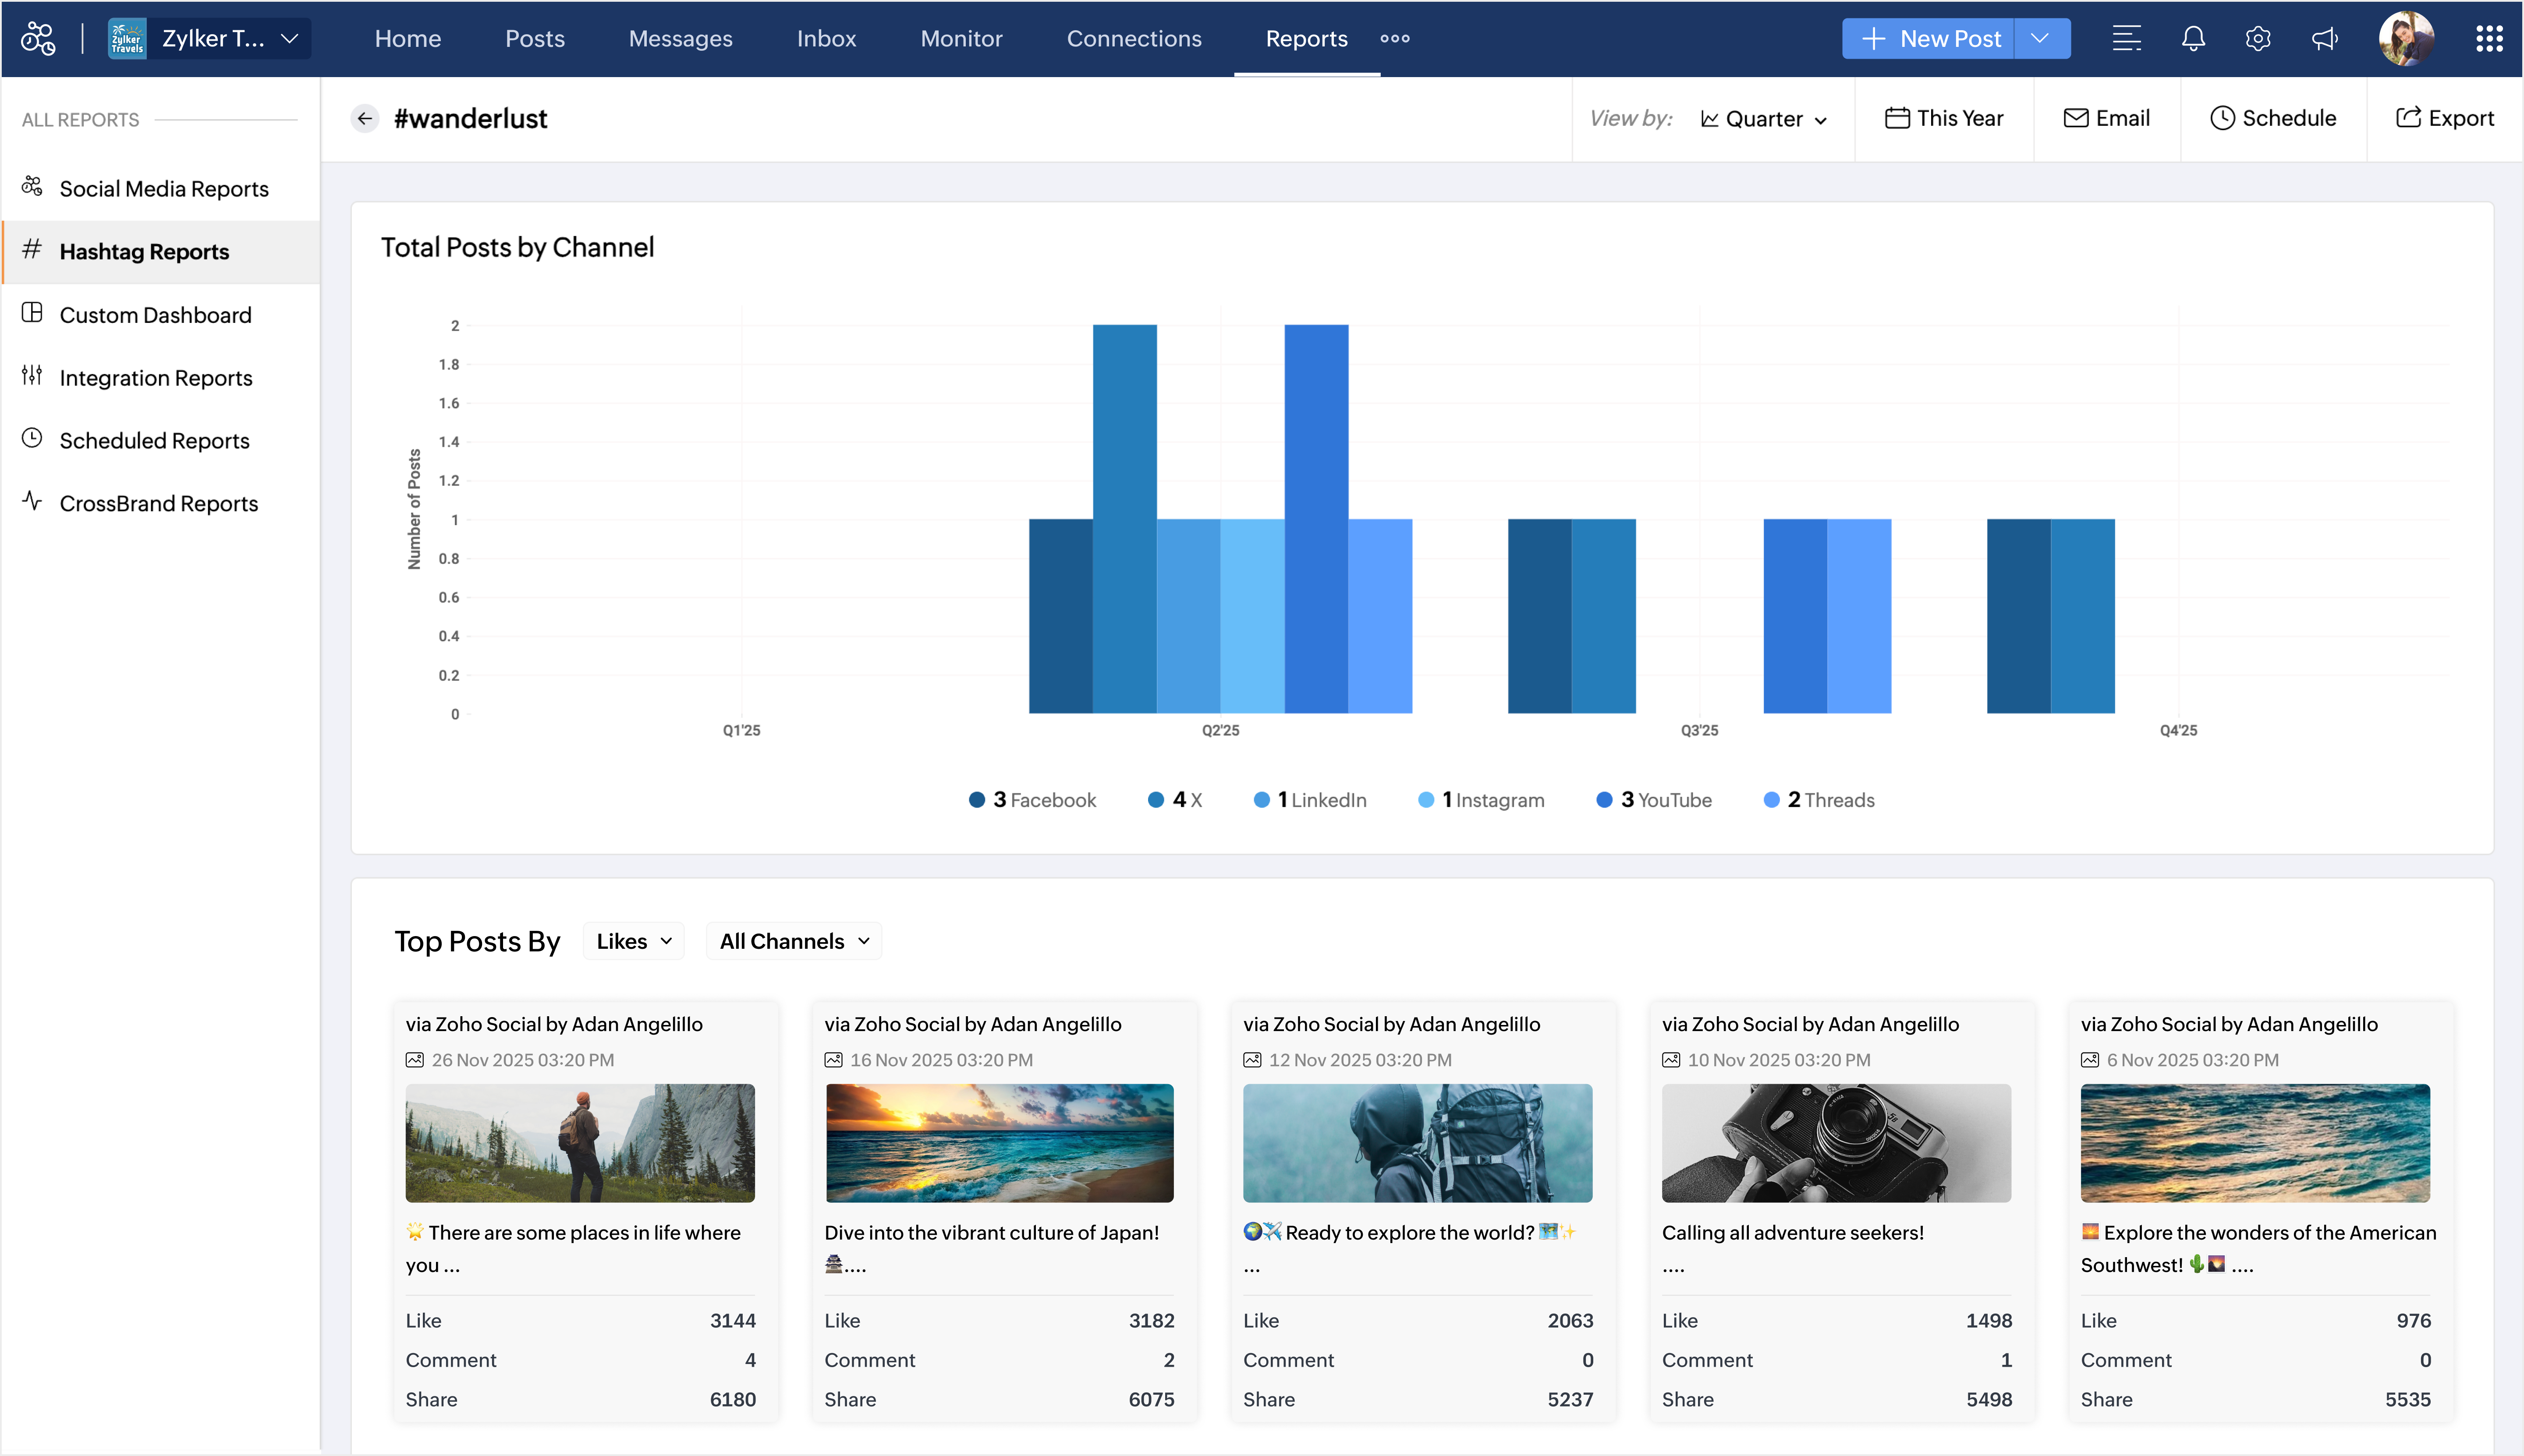The image size is (2524, 1456).
Task: Switch to the Monitor tab
Action: [961, 39]
